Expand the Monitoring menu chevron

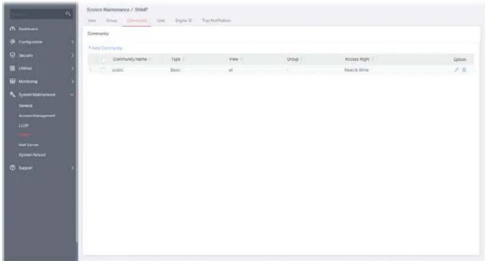72,81
